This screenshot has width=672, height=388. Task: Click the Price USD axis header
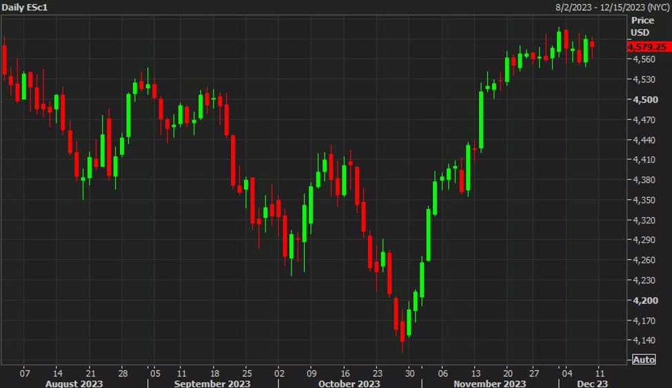pos(642,27)
